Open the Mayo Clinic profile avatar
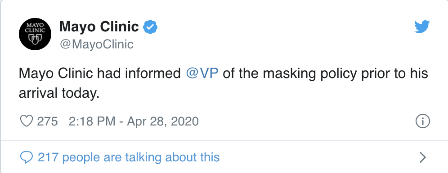The image size is (448, 173). [35, 34]
